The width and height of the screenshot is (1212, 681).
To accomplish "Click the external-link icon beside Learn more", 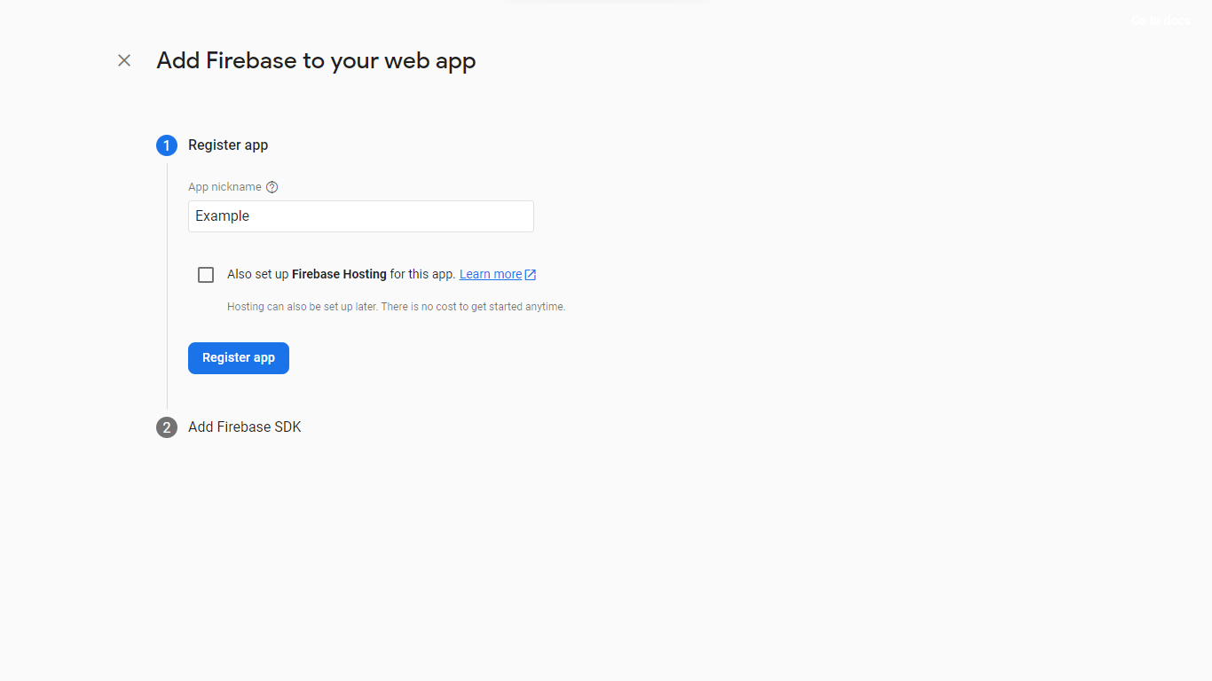I will pos(531,275).
